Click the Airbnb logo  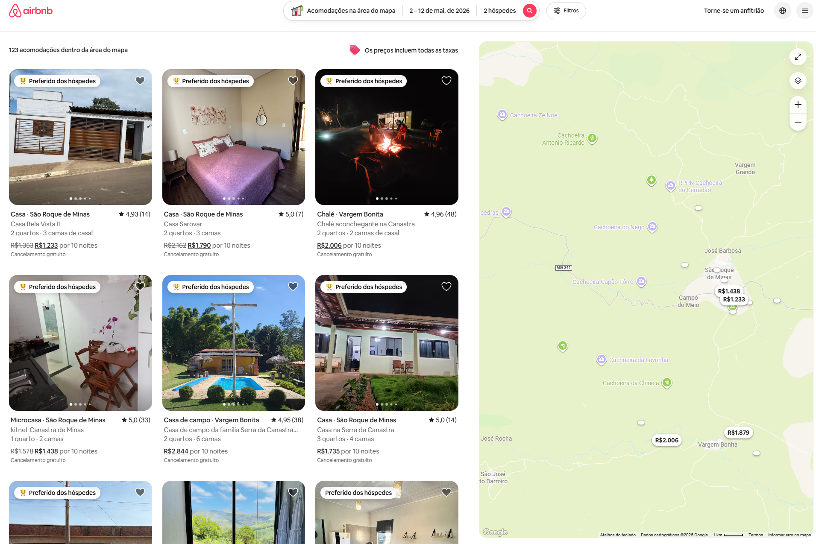(31, 11)
